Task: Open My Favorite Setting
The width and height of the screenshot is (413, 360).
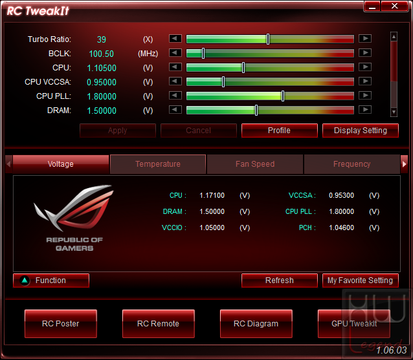Action: (361, 281)
